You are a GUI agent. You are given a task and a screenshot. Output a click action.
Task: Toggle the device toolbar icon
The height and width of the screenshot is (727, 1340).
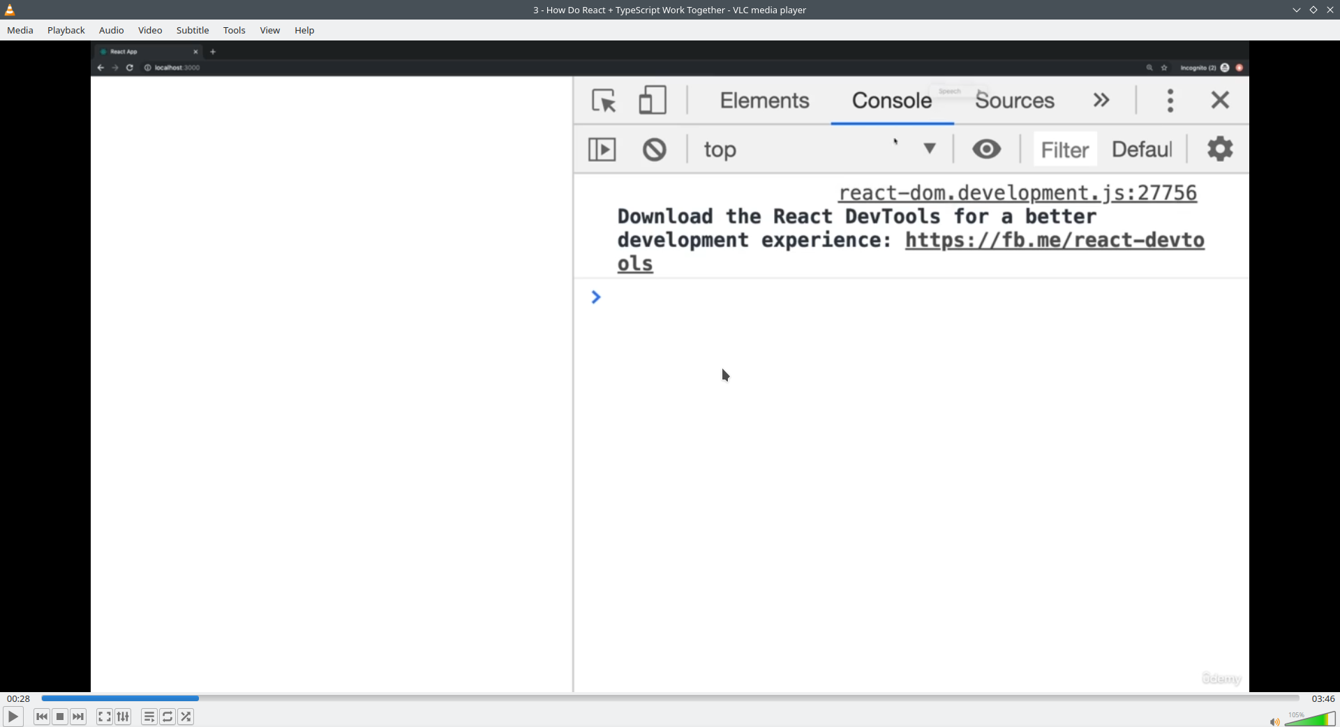click(x=653, y=100)
